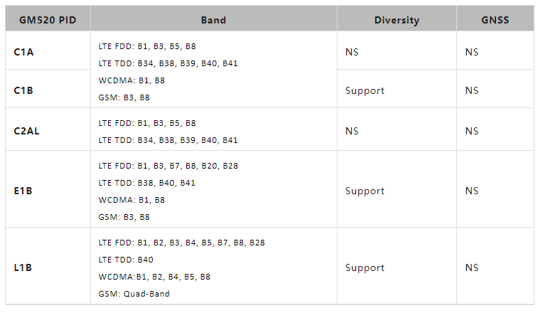
Task: Select the GNSS column header
Action: tap(495, 20)
